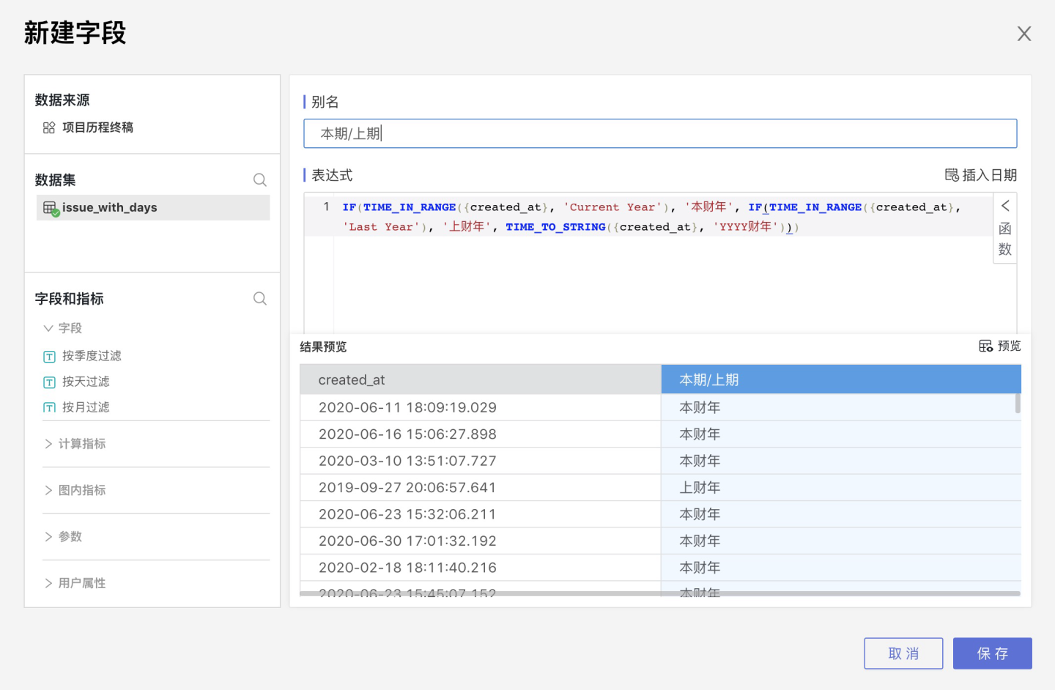Click the issue_with_days dataset table icon
This screenshot has width=1055, height=690.
(x=50, y=208)
